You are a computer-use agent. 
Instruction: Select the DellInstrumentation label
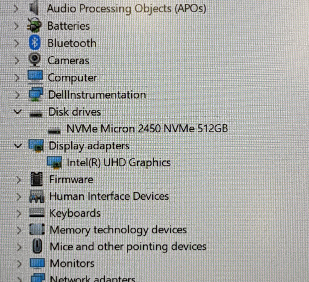click(97, 95)
